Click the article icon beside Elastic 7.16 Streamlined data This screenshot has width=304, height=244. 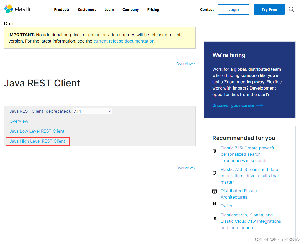214,173
